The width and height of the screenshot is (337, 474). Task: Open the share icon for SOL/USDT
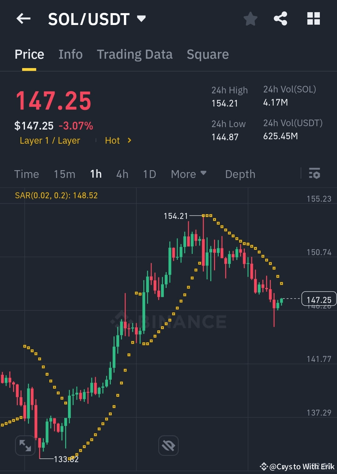(280, 19)
